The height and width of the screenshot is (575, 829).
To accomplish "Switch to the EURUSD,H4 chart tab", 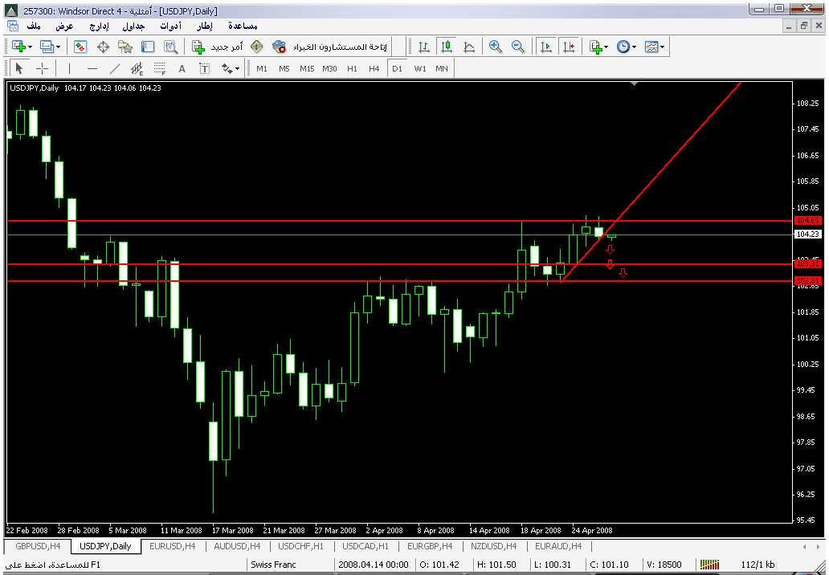I will (173, 546).
